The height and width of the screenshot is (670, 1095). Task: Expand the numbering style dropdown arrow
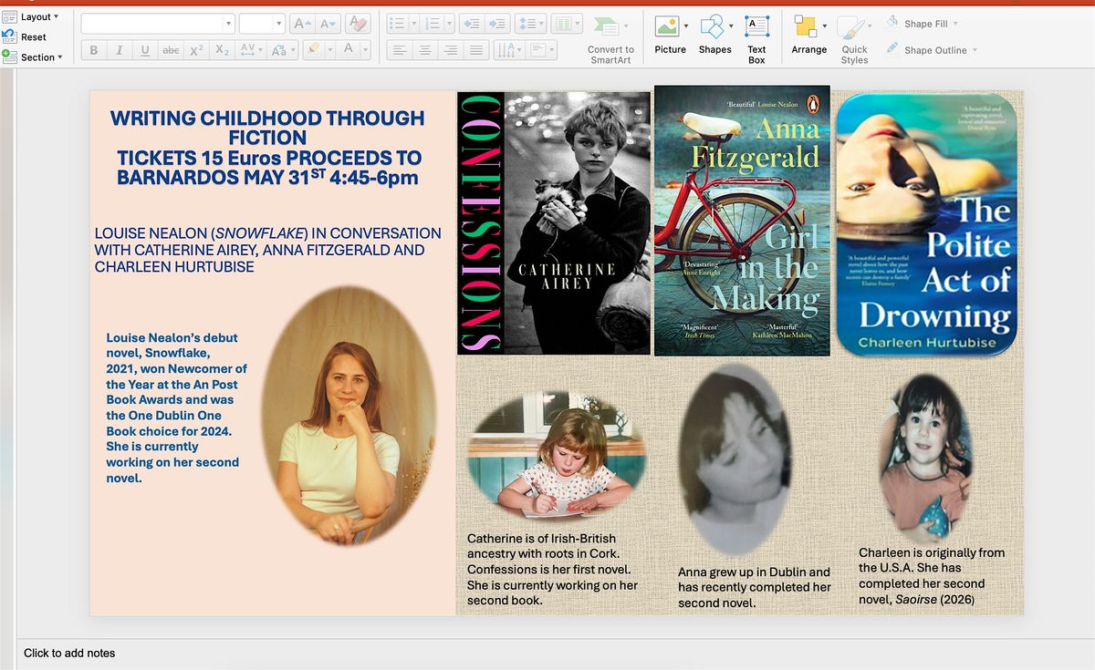(x=450, y=24)
